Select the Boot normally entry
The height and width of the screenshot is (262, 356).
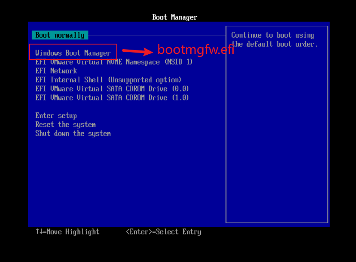click(x=60, y=35)
